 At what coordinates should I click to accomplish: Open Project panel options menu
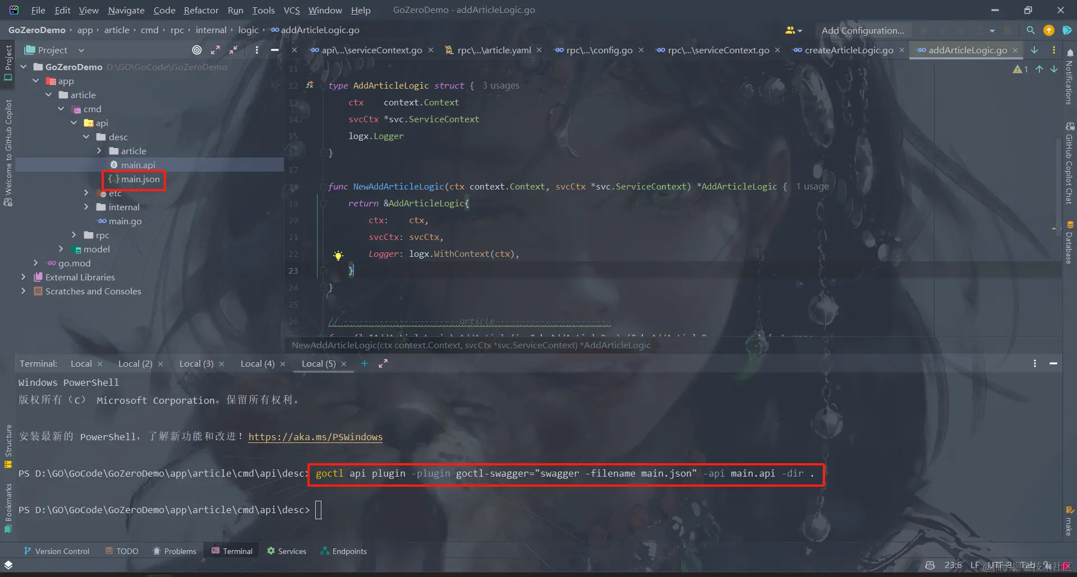coord(256,50)
